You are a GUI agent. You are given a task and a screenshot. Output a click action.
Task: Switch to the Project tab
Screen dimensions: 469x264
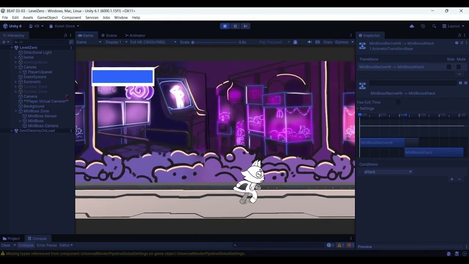pos(11,239)
